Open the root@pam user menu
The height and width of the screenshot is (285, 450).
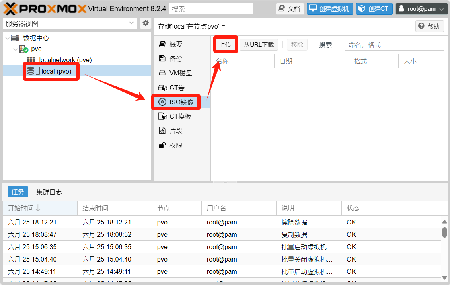(422, 9)
